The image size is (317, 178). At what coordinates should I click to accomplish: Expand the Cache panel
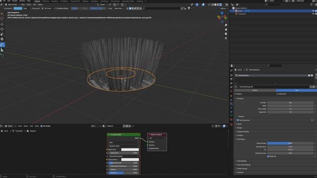239,124
